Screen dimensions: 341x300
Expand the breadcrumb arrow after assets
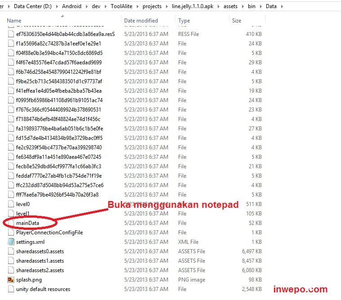pos(242,6)
